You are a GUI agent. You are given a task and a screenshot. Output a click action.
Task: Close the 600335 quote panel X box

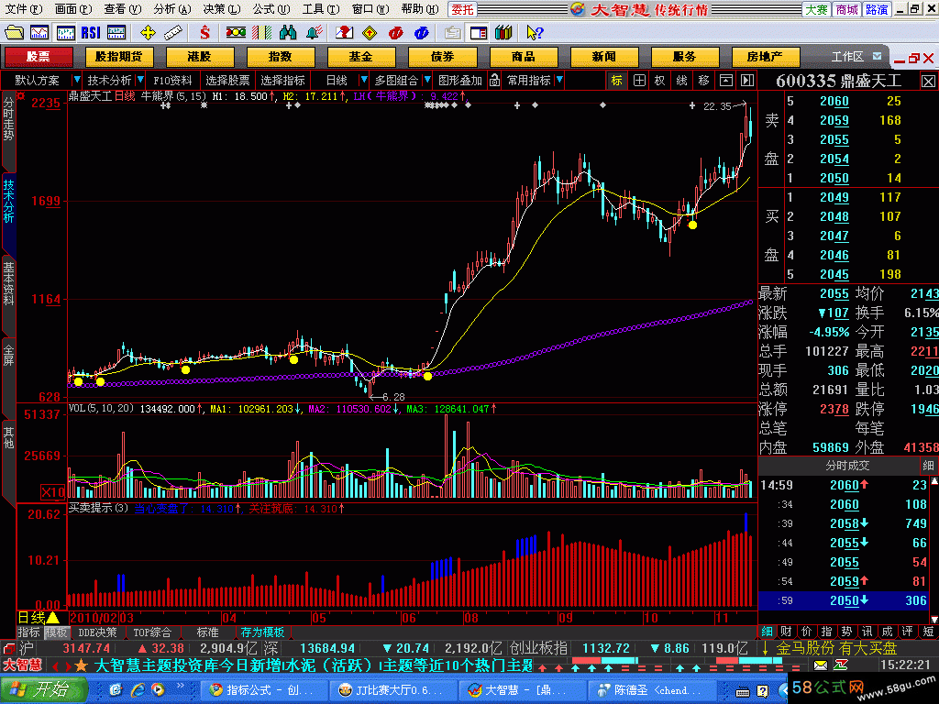928,81
